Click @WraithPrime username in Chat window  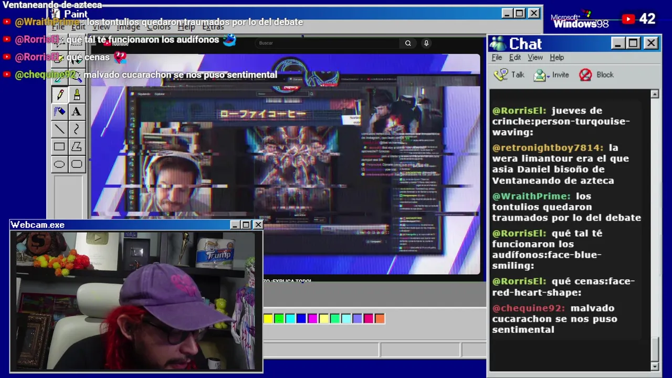[531, 196]
